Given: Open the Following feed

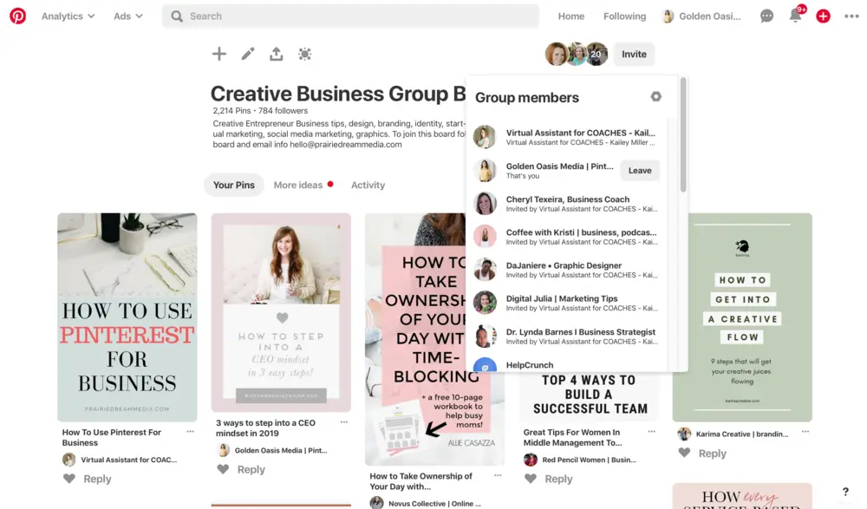Looking at the screenshot, I should (625, 16).
